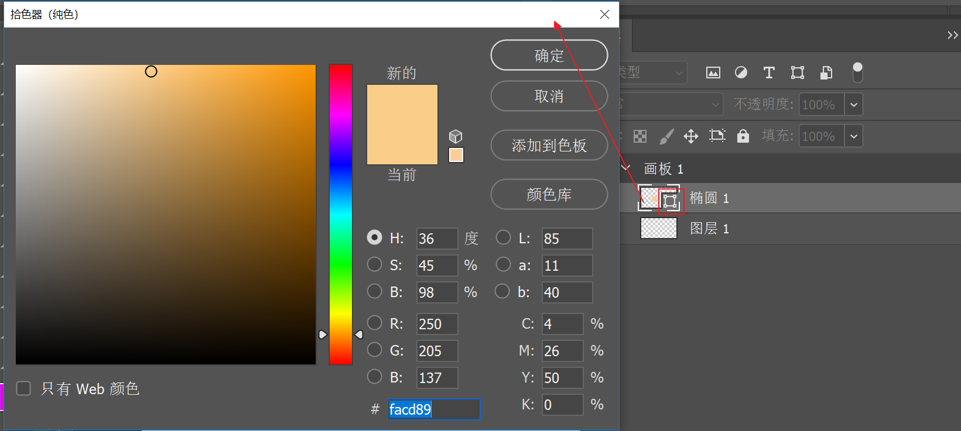Click the 画板 1 artboard name
961x431 pixels.
click(x=664, y=169)
